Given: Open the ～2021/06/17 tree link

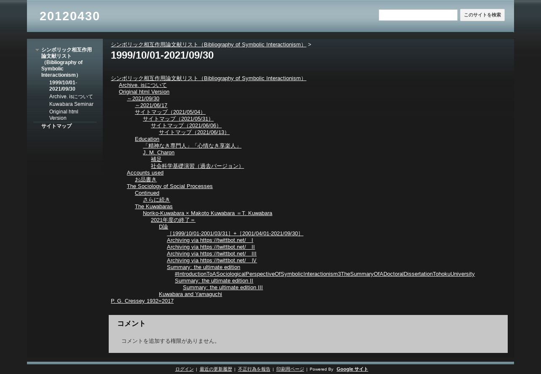Looking at the screenshot, I should [x=151, y=105].
